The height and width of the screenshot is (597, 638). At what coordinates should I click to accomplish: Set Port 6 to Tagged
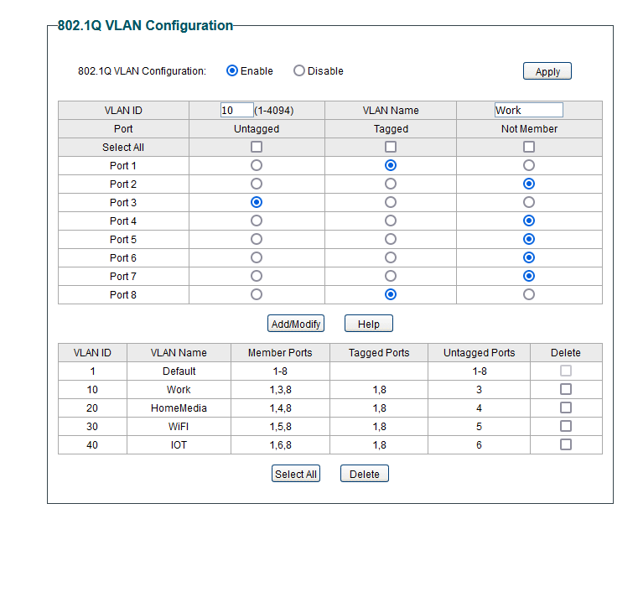coord(391,257)
